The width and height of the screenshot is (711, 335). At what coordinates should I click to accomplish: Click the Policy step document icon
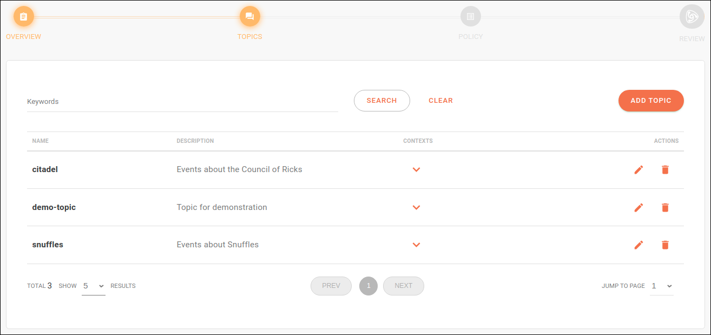tap(470, 16)
